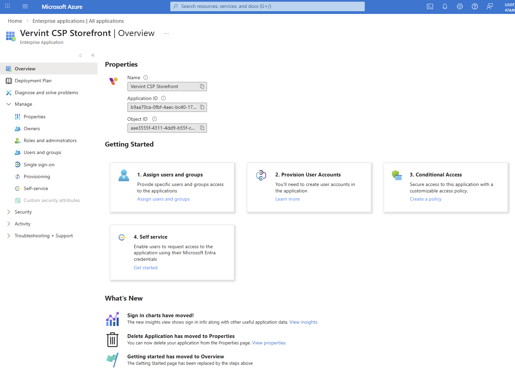This screenshot has height=375, width=515.
Task: Copy the Application ID value
Action: coord(202,107)
